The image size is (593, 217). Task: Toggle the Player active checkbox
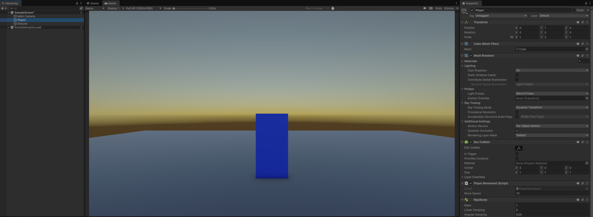472,10
